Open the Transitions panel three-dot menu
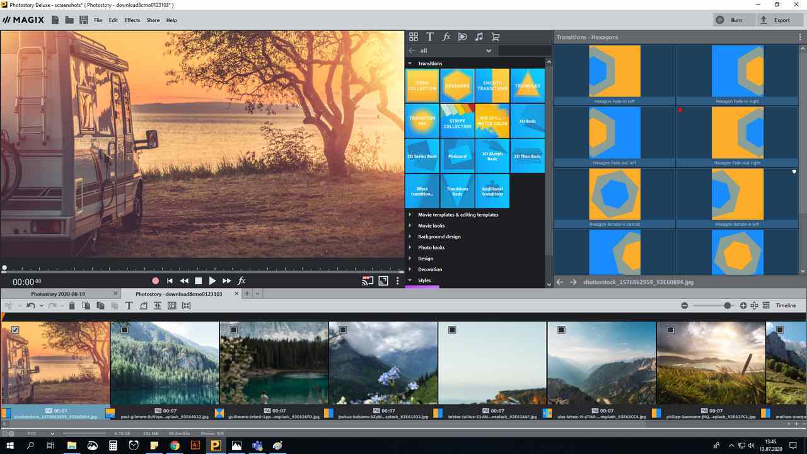Screen dimensions: 807x454 coord(800,37)
